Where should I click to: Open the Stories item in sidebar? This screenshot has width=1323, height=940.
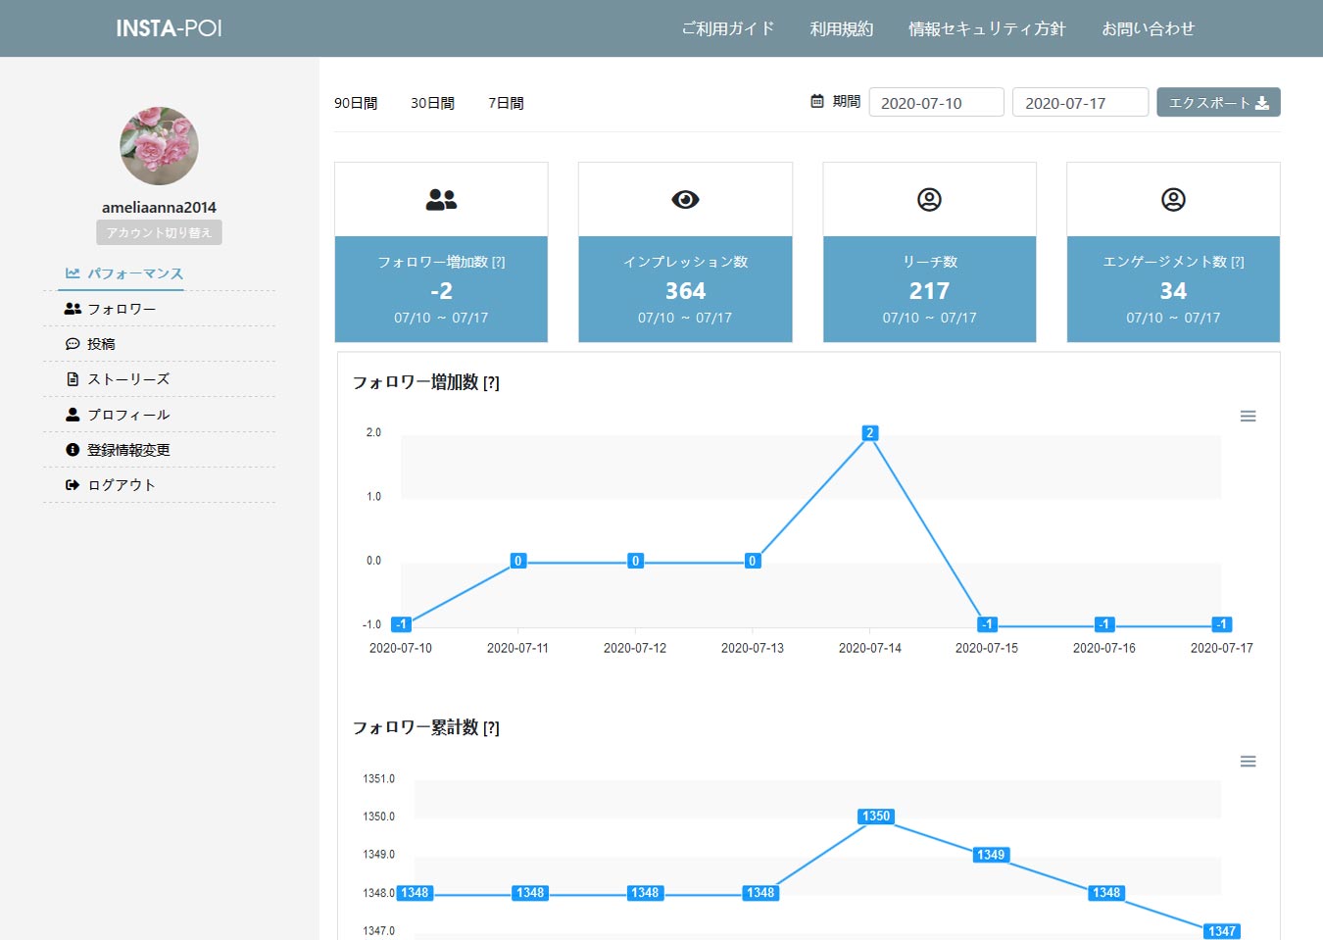pos(128,379)
